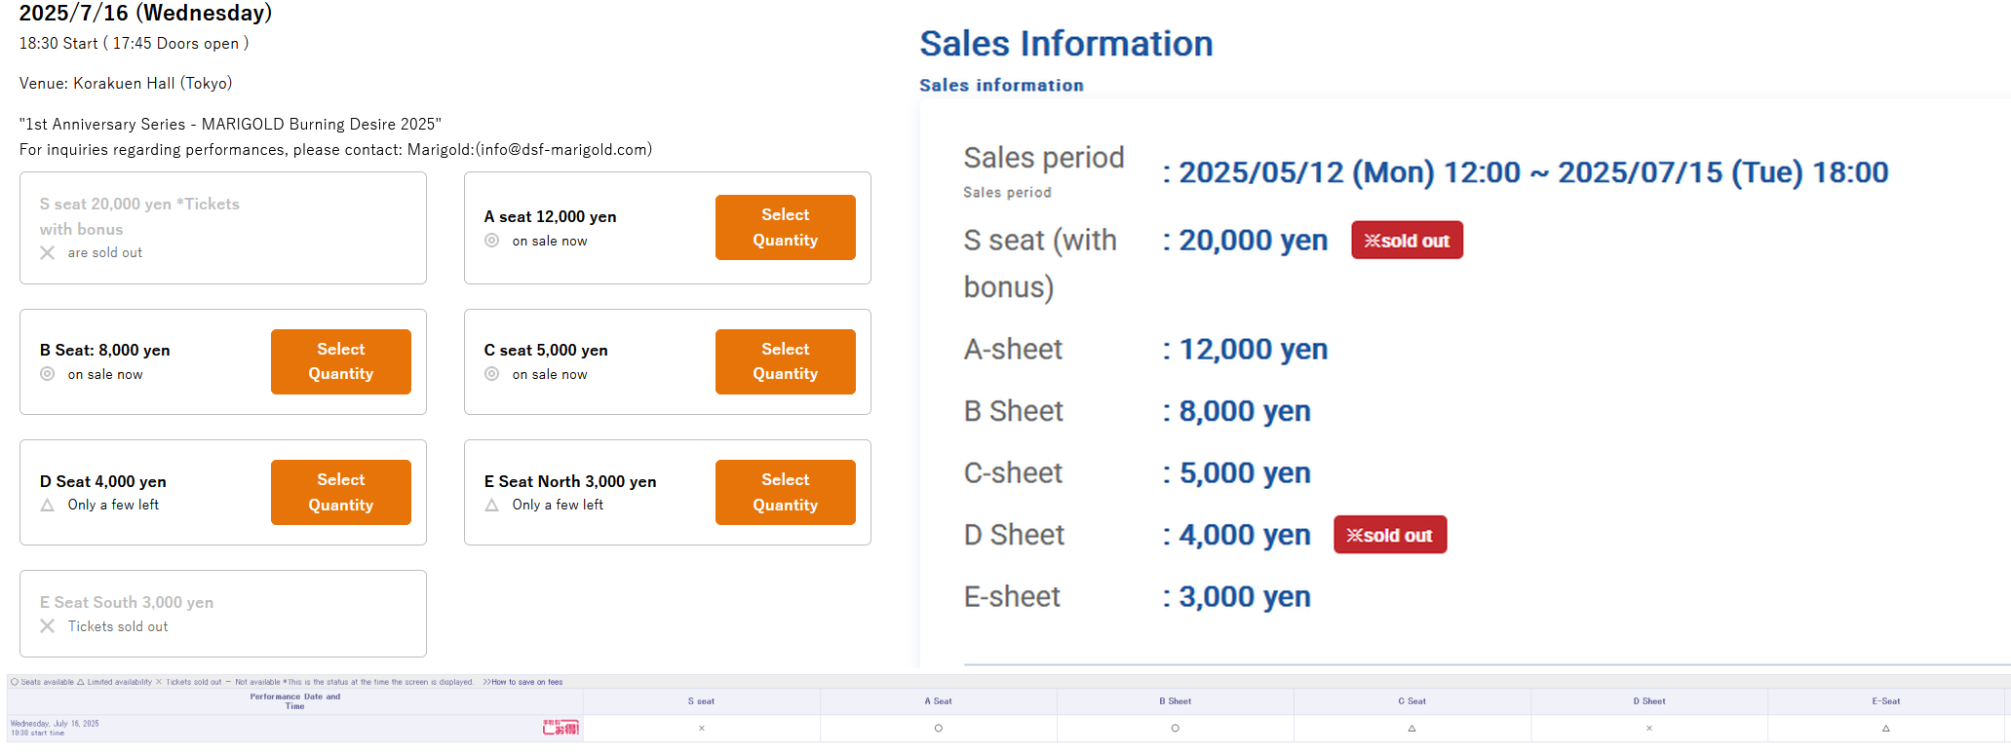Click the greyed E Seat South 3,000 yen card
This screenshot has width=2011, height=752.
coord(223,614)
